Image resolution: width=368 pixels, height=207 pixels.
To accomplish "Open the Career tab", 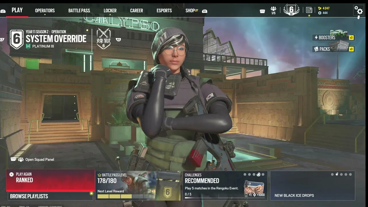I will [137, 11].
